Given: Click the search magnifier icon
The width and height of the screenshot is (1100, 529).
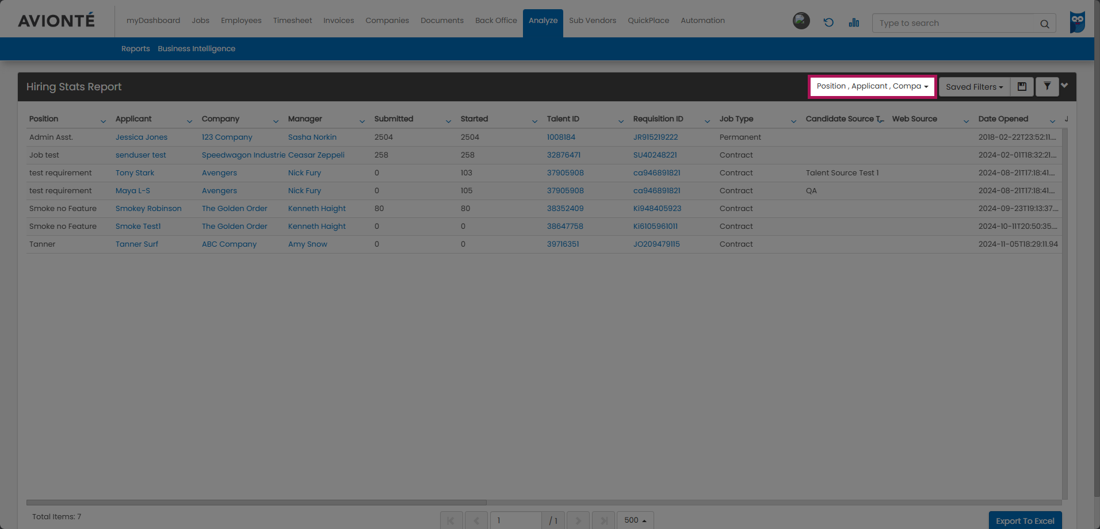Looking at the screenshot, I should click(x=1044, y=24).
